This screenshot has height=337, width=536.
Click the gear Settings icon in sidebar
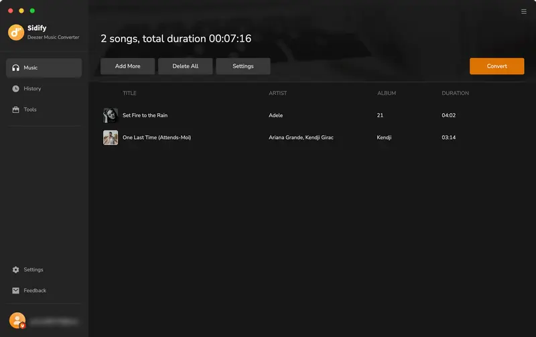(15, 269)
